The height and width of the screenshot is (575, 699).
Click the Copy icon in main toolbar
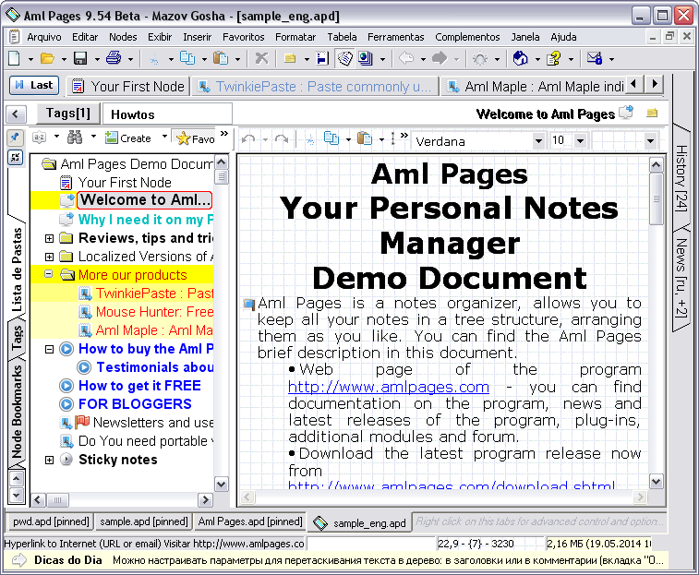pos(187,58)
